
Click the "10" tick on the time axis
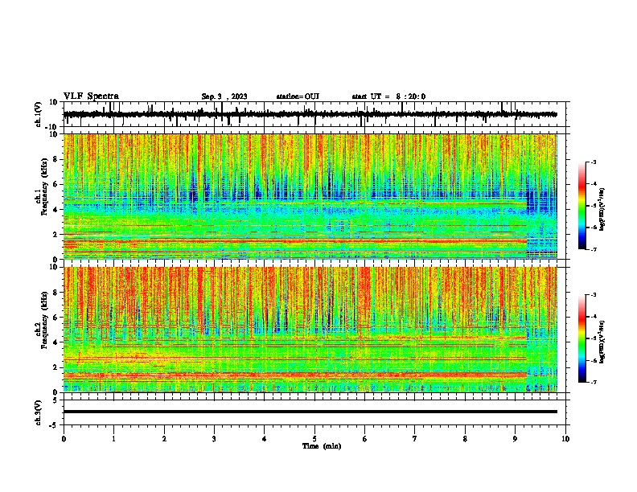tap(565, 439)
